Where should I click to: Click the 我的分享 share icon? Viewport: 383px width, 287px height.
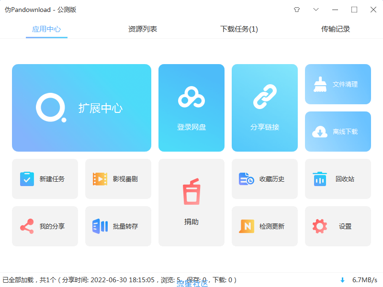point(27,226)
